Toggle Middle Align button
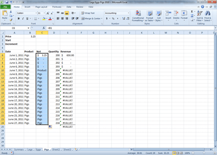This screenshot has height=155, width=217. (x=63, y=13)
